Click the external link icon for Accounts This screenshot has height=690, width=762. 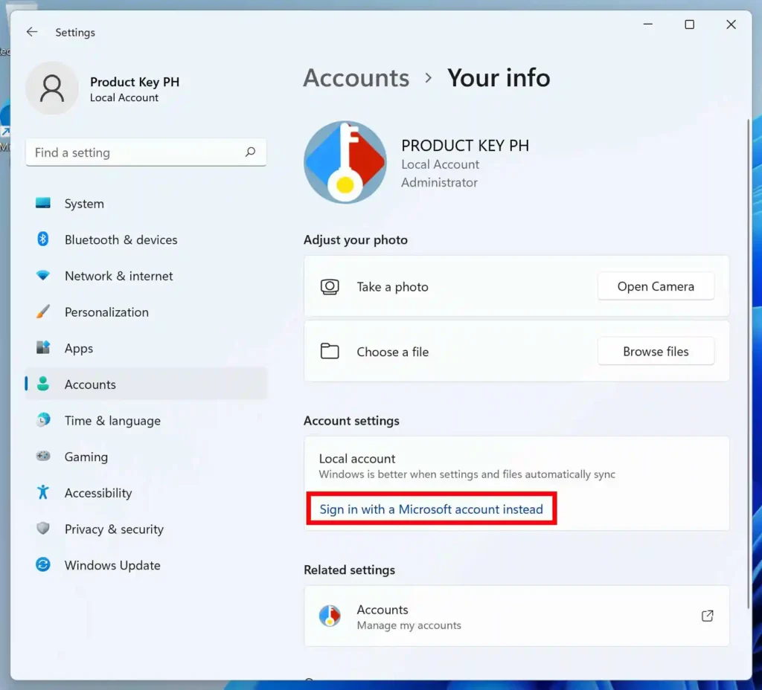pos(707,616)
